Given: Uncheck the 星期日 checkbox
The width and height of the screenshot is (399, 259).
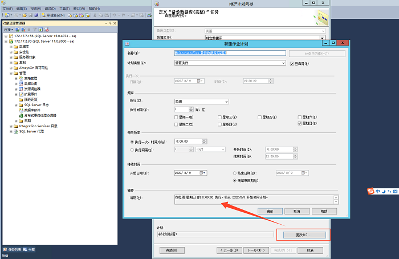Looking at the screenshot, I should (300, 123).
